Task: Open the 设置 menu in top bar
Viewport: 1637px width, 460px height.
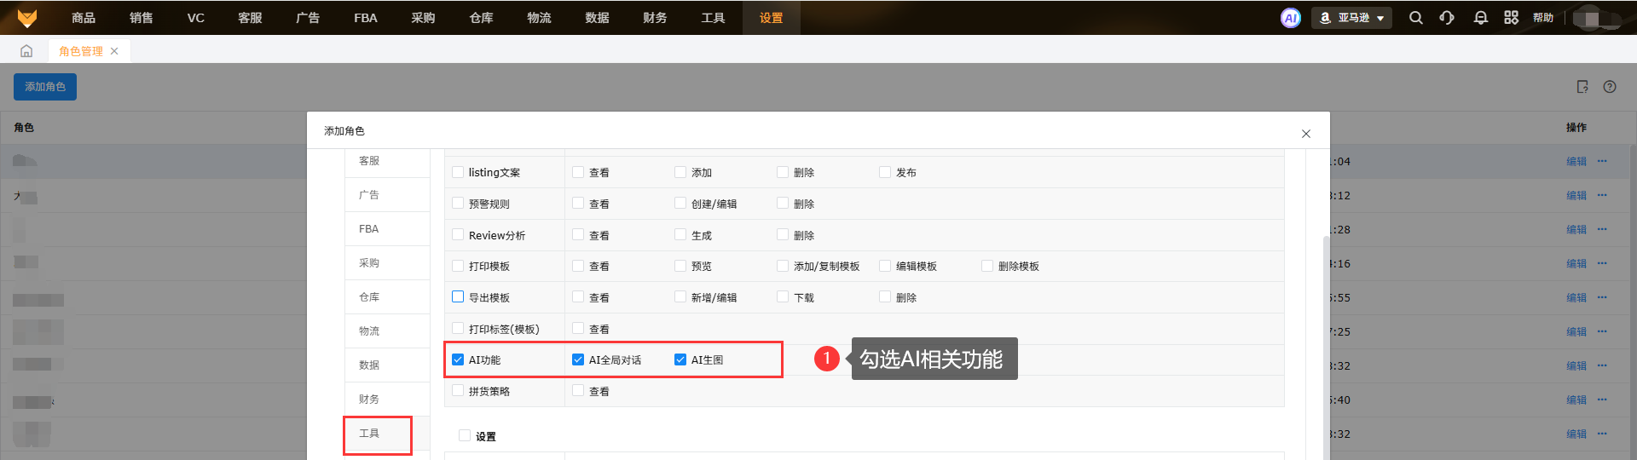Action: 771,18
